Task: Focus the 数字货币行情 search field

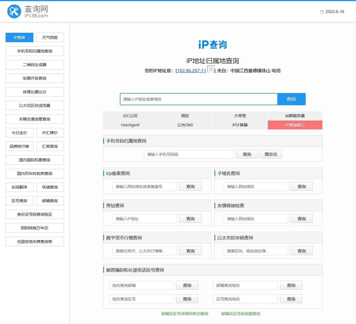Action: 145,251
